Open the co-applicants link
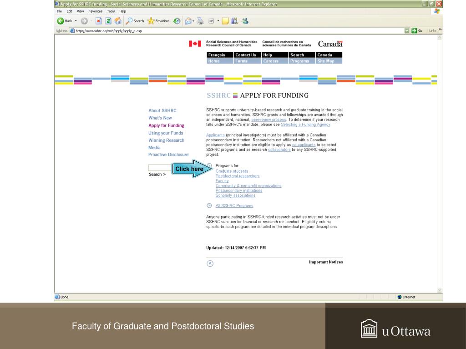This screenshot has height=349, width=466. [304, 145]
